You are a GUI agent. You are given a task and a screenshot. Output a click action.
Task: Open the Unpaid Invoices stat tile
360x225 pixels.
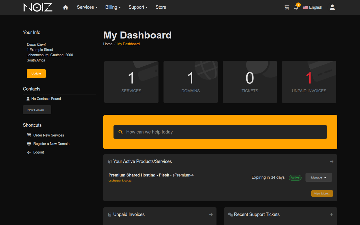click(x=309, y=82)
